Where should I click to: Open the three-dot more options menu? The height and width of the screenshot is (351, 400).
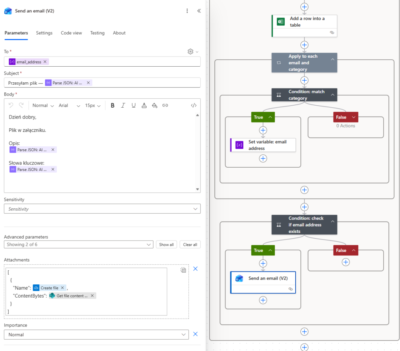(187, 11)
